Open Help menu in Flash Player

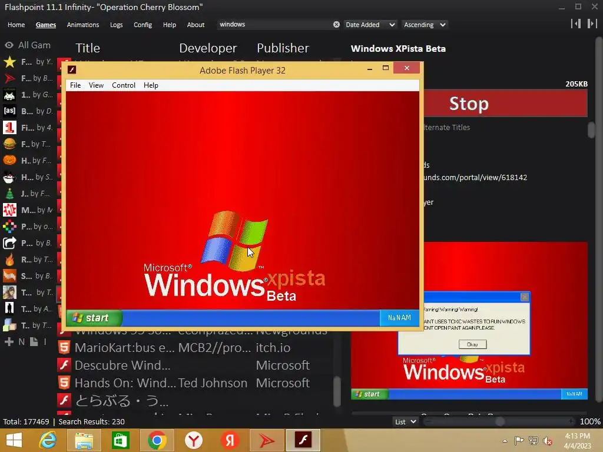tap(151, 85)
